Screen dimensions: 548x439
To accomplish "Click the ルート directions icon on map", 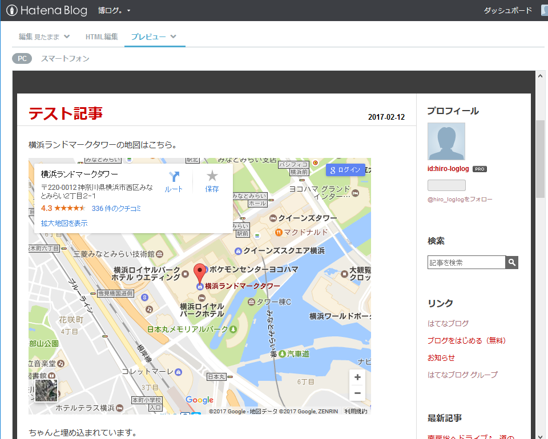I will click(x=174, y=176).
